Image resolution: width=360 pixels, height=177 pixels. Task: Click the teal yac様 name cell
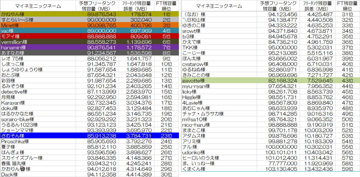coord(38,31)
